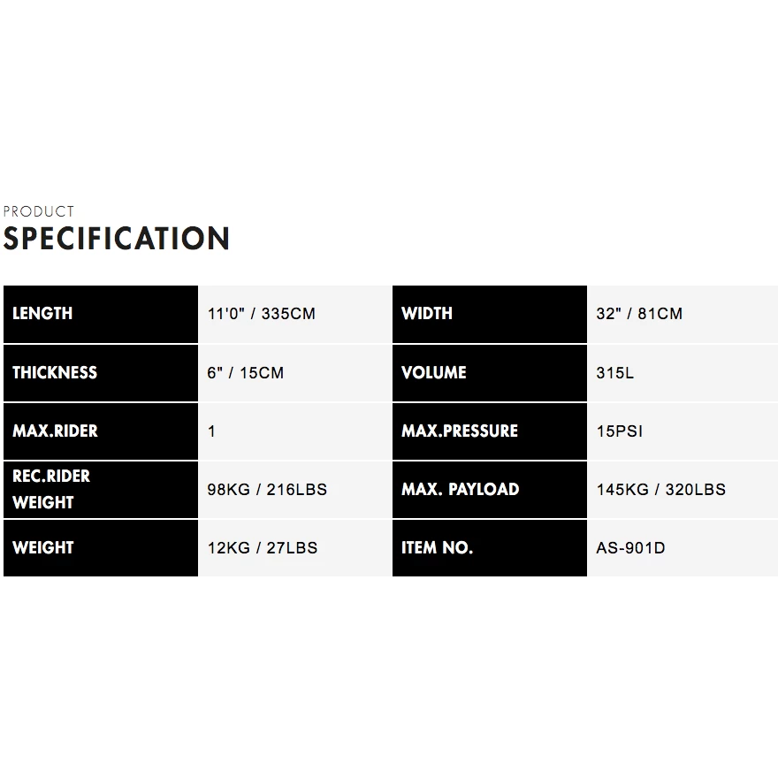The width and height of the screenshot is (778, 778).
Task: Click the SPECIFICATION heading
Action: (x=117, y=239)
